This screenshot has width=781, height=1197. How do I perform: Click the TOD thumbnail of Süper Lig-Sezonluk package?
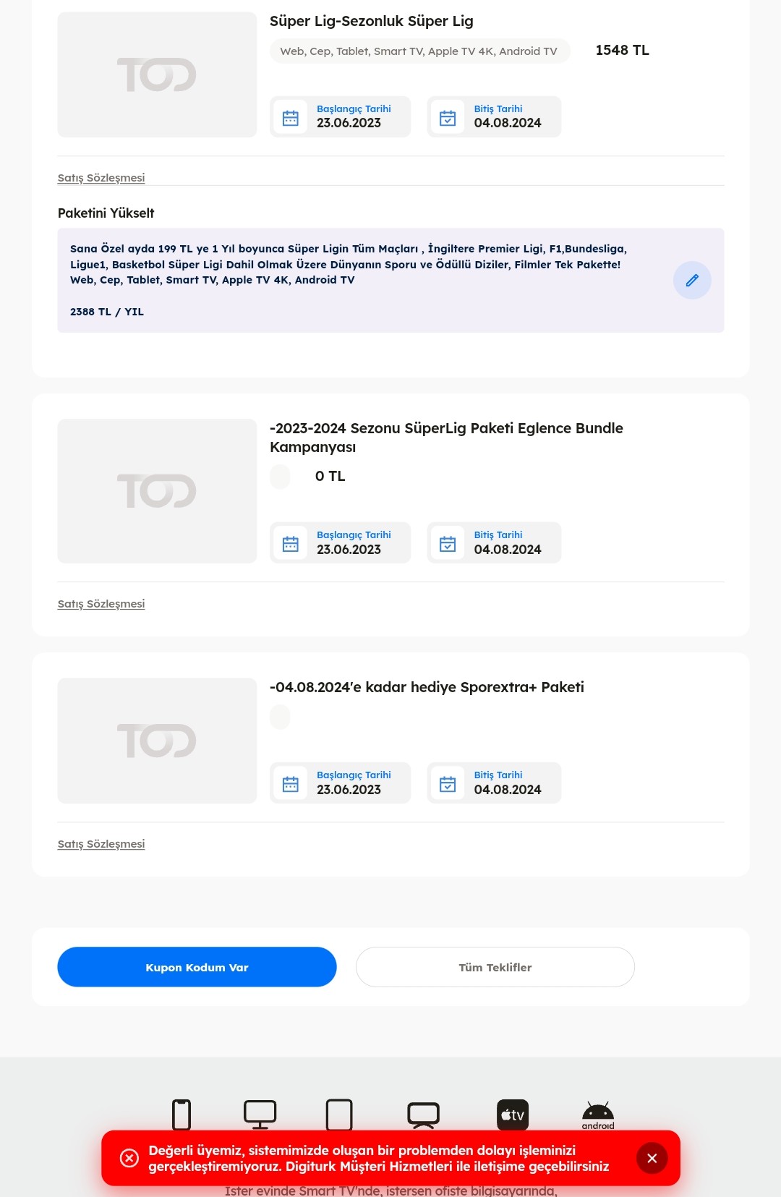157,74
